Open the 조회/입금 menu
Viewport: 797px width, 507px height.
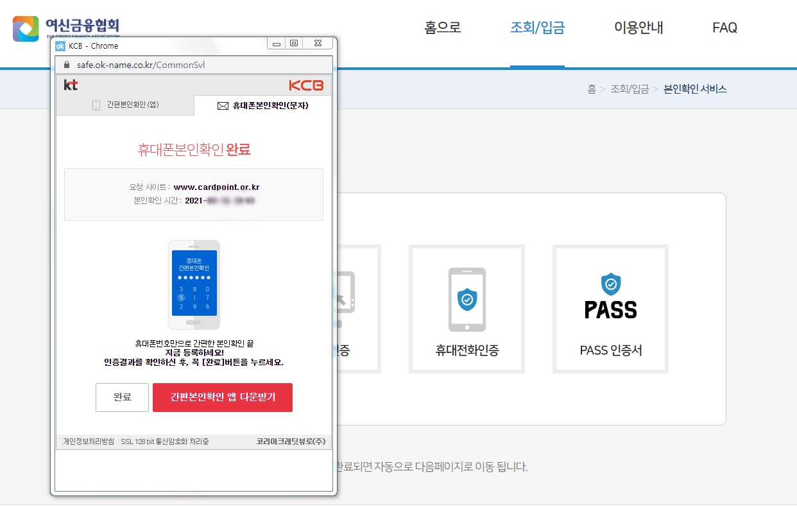[x=537, y=28]
